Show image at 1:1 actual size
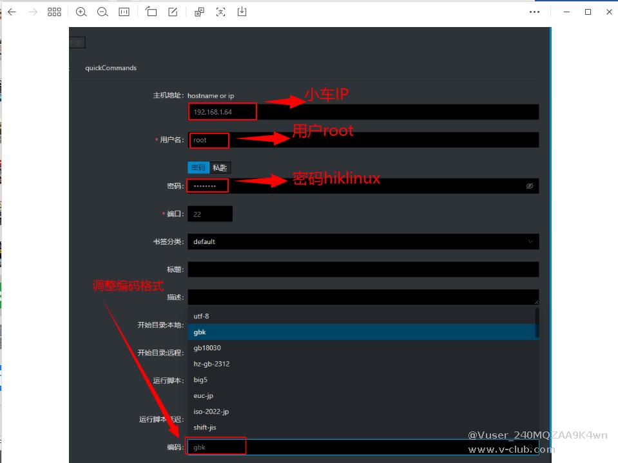 point(124,12)
